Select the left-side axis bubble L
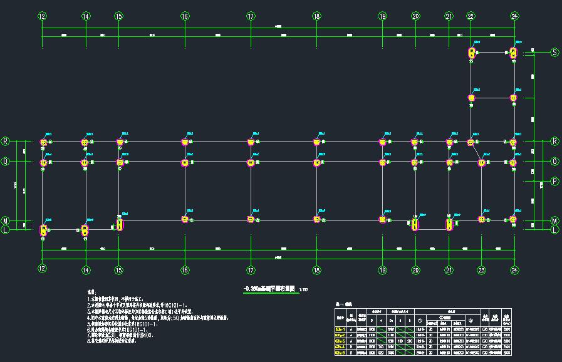562x362 pixels. [x=6, y=230]
